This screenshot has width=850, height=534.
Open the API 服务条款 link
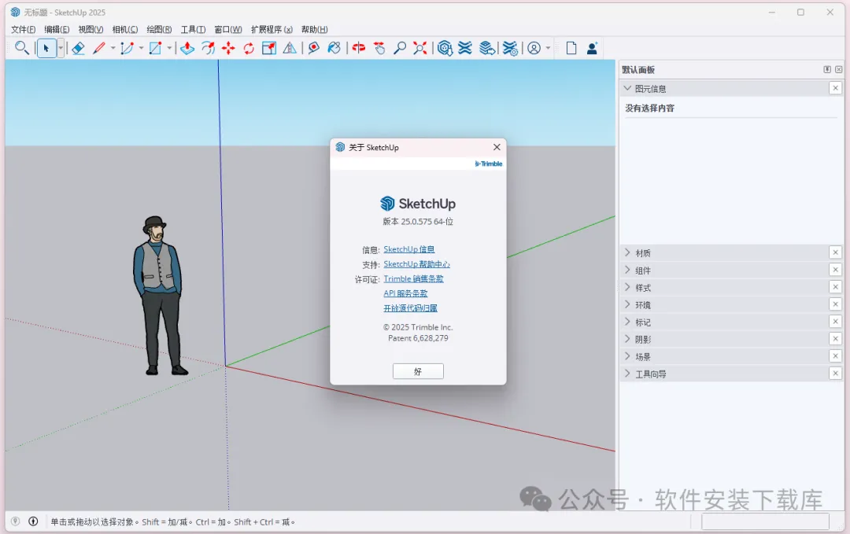pos(405,293)
